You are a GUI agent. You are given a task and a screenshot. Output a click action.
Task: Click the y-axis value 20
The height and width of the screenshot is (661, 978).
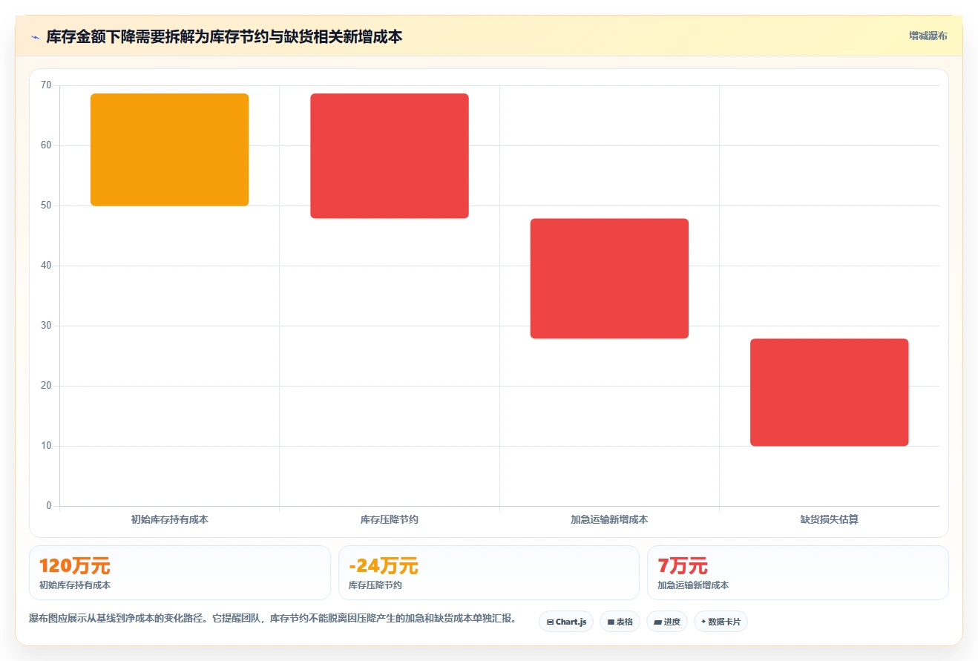coord(46,386)
